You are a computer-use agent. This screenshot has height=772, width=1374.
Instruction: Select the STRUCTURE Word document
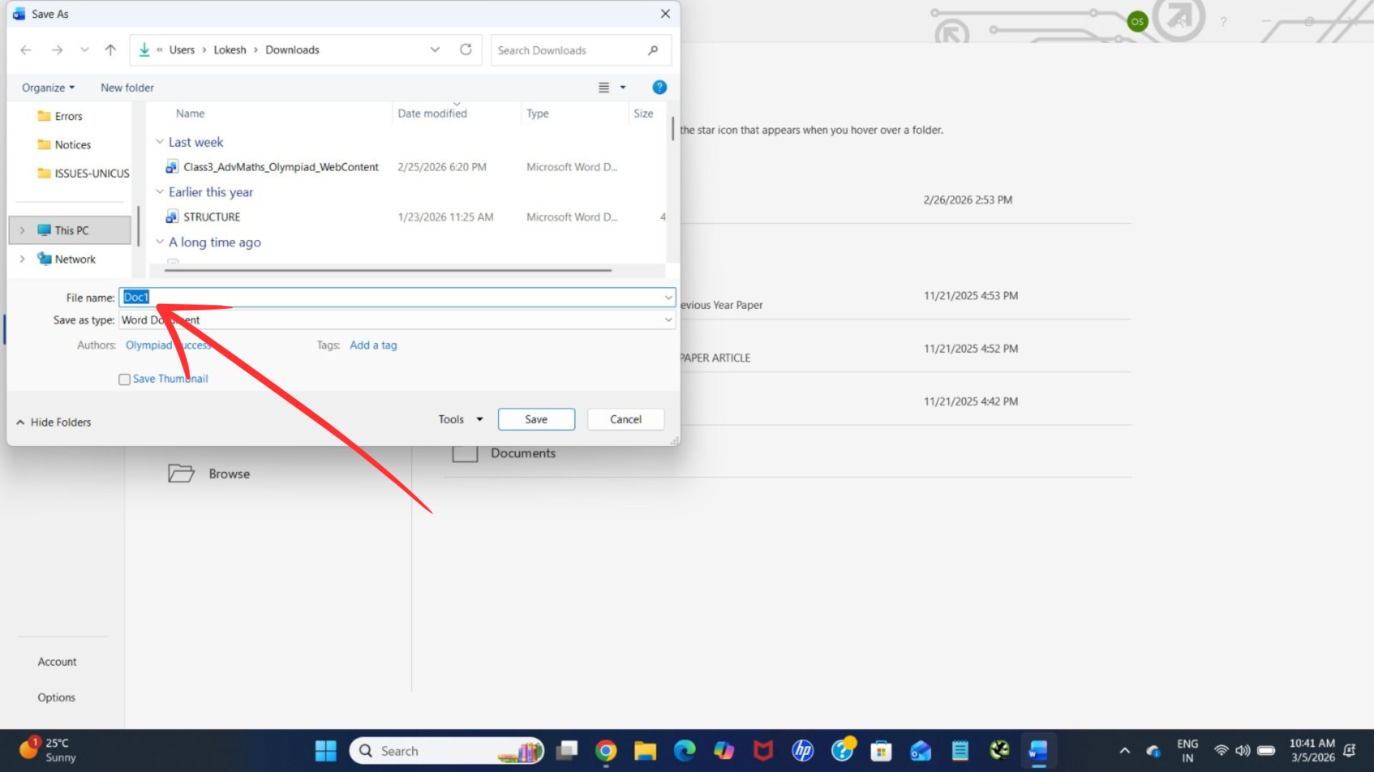point(212,217)
